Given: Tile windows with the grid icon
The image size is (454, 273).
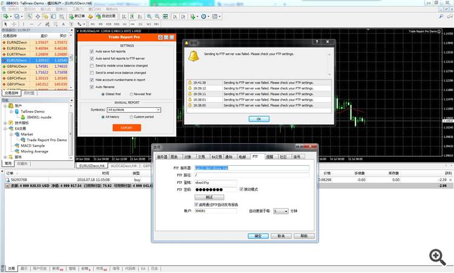Looking at the screenshot, I should click(165, 16).
